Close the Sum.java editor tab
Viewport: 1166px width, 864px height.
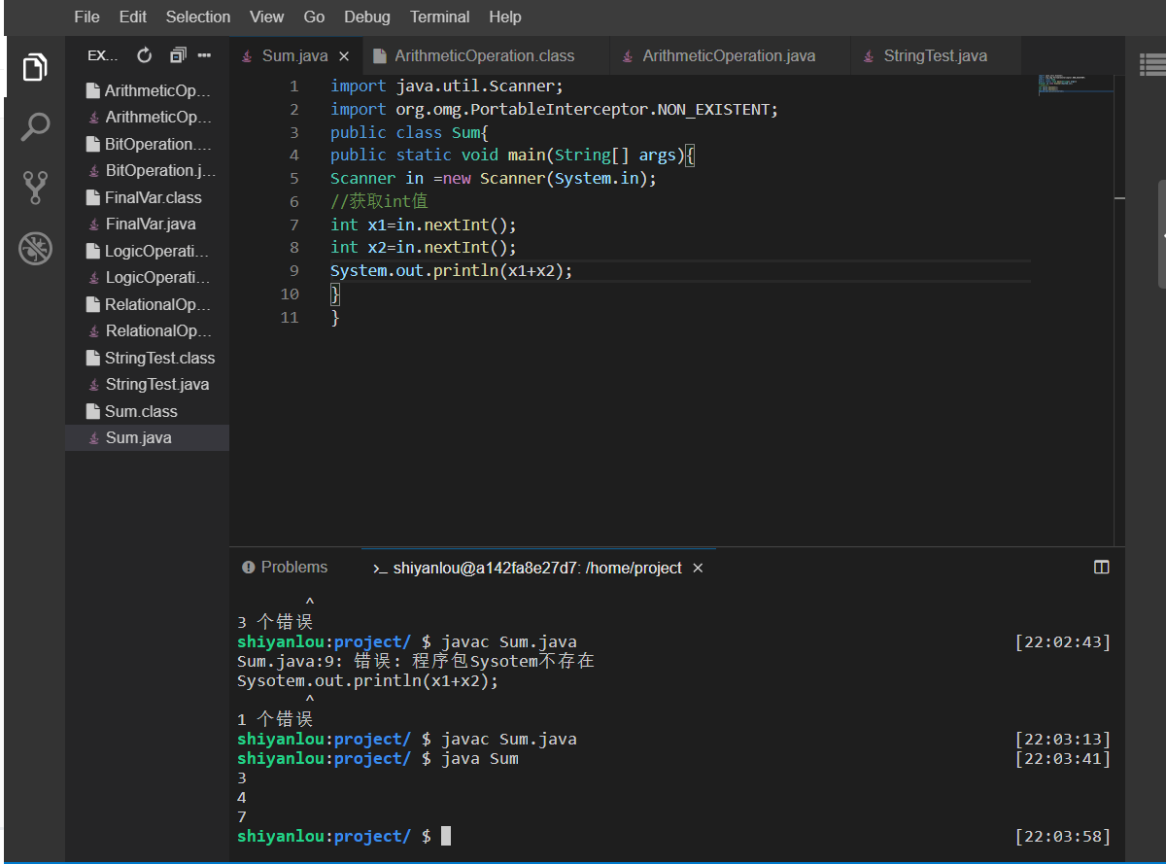tap(344, 56)
